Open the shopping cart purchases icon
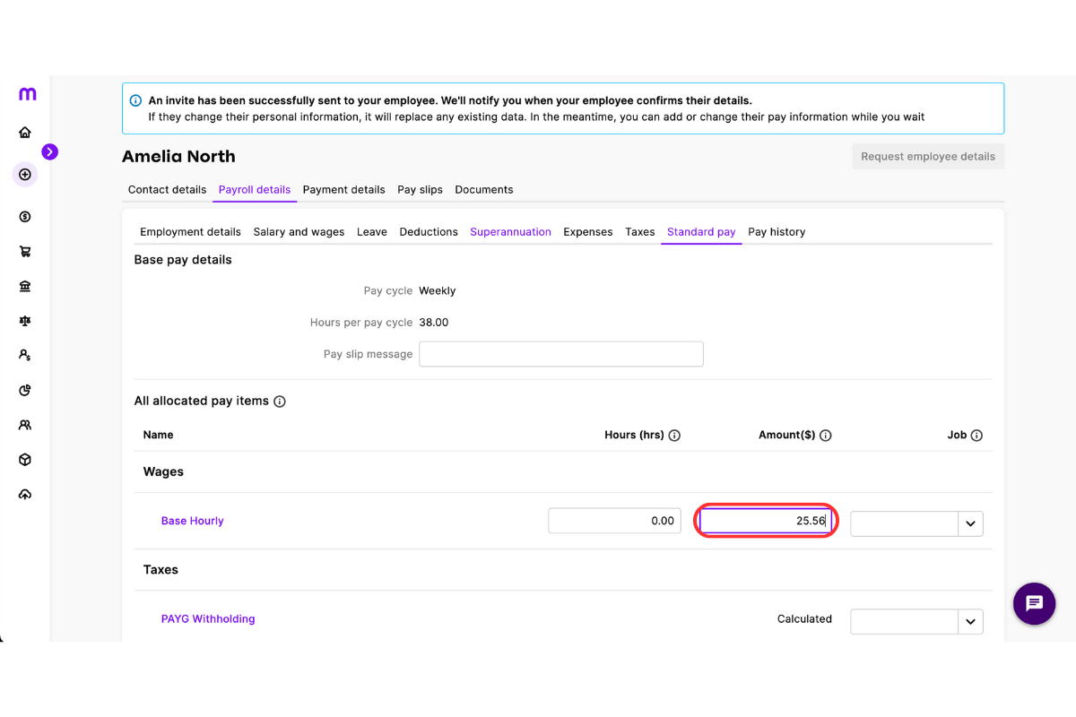Viewport: 1076px width, 717px height. click(25, 251)
